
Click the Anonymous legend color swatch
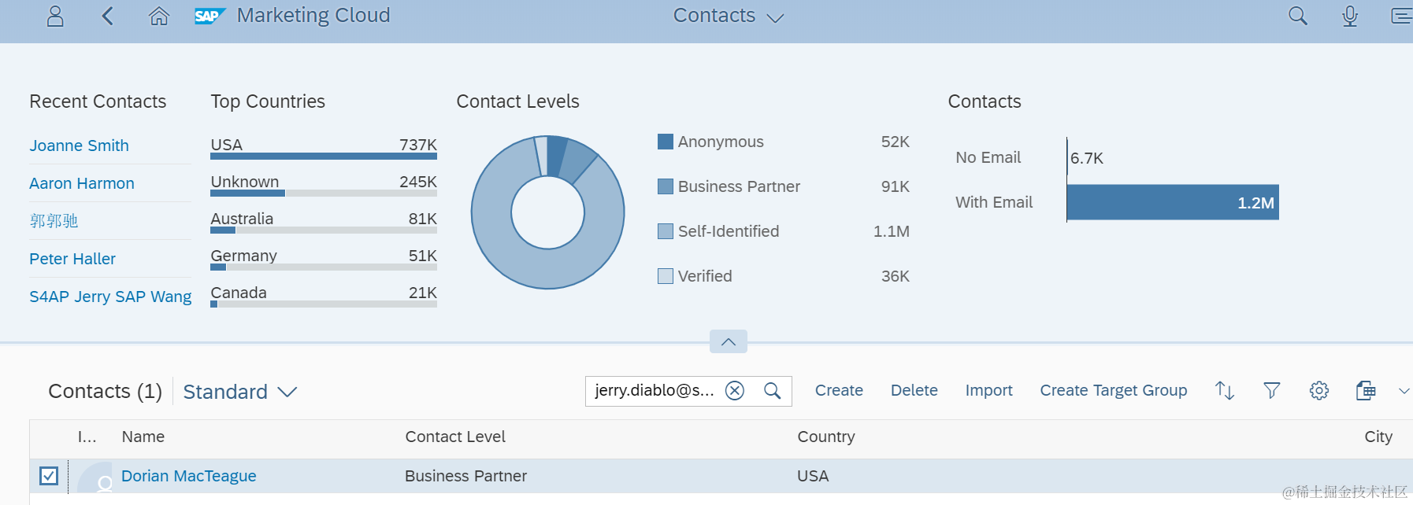click(666, 142)
